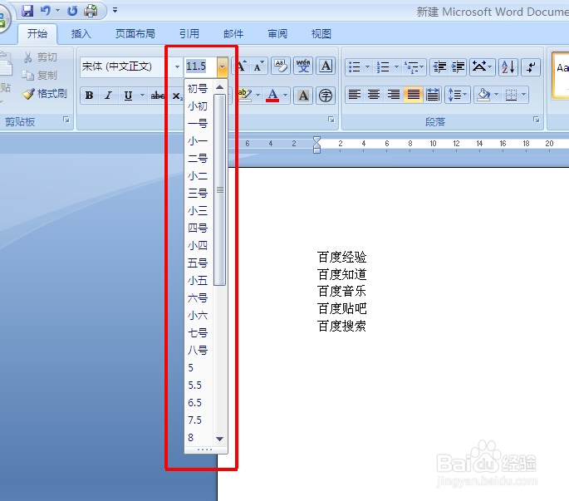Click the Format Painter (格式刷) icon
569x501 pixels.
pos(45,94)
